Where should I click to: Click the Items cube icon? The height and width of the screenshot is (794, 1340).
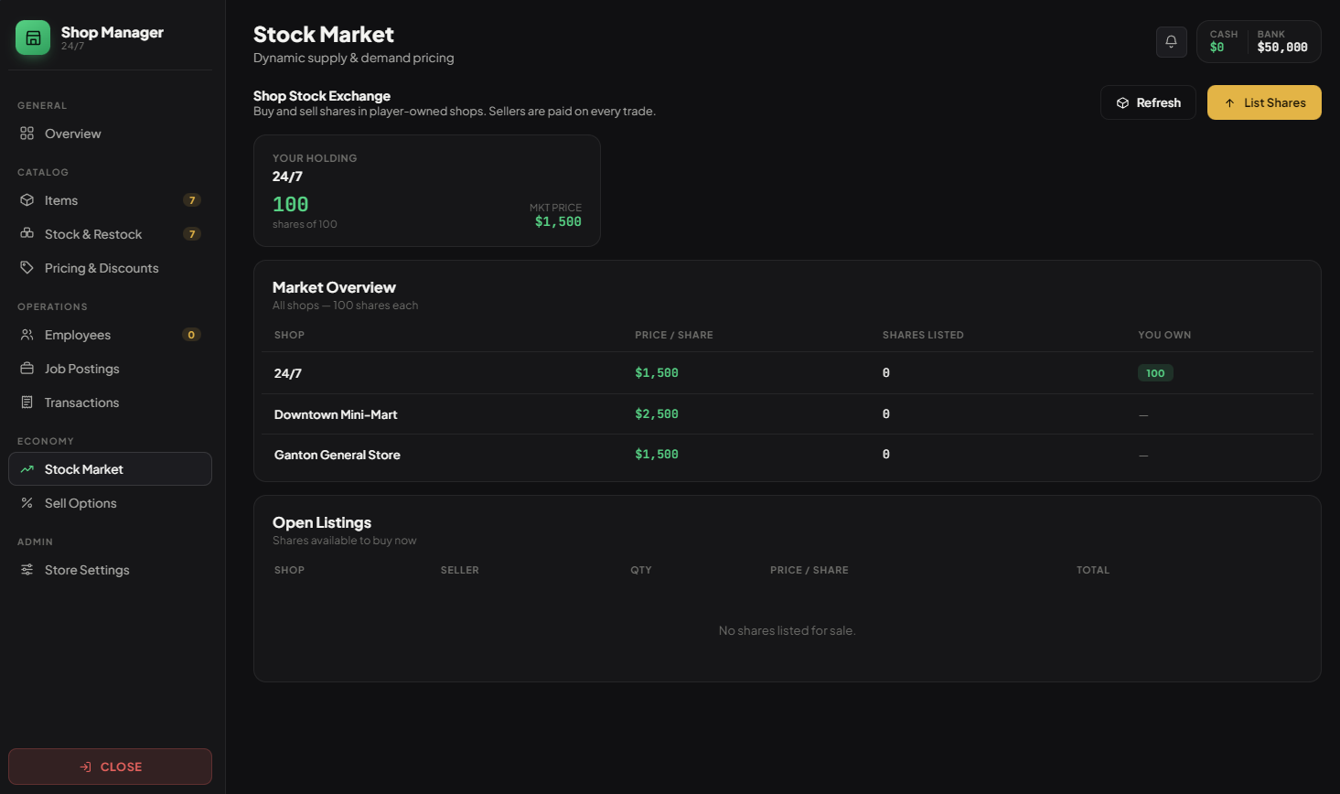27,200
